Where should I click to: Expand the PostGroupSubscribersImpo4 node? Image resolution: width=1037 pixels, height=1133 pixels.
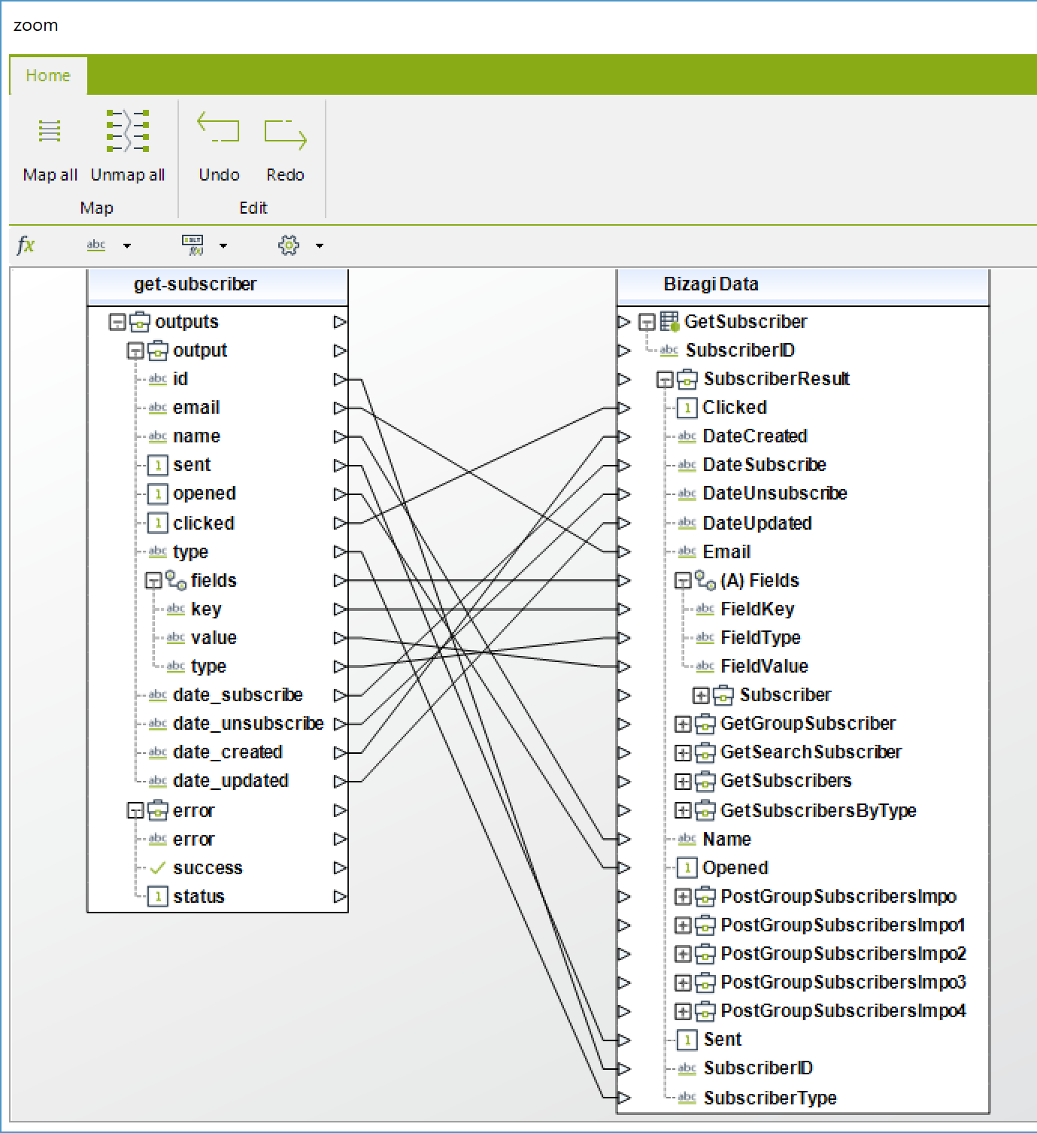click(x=683, y=1012)
